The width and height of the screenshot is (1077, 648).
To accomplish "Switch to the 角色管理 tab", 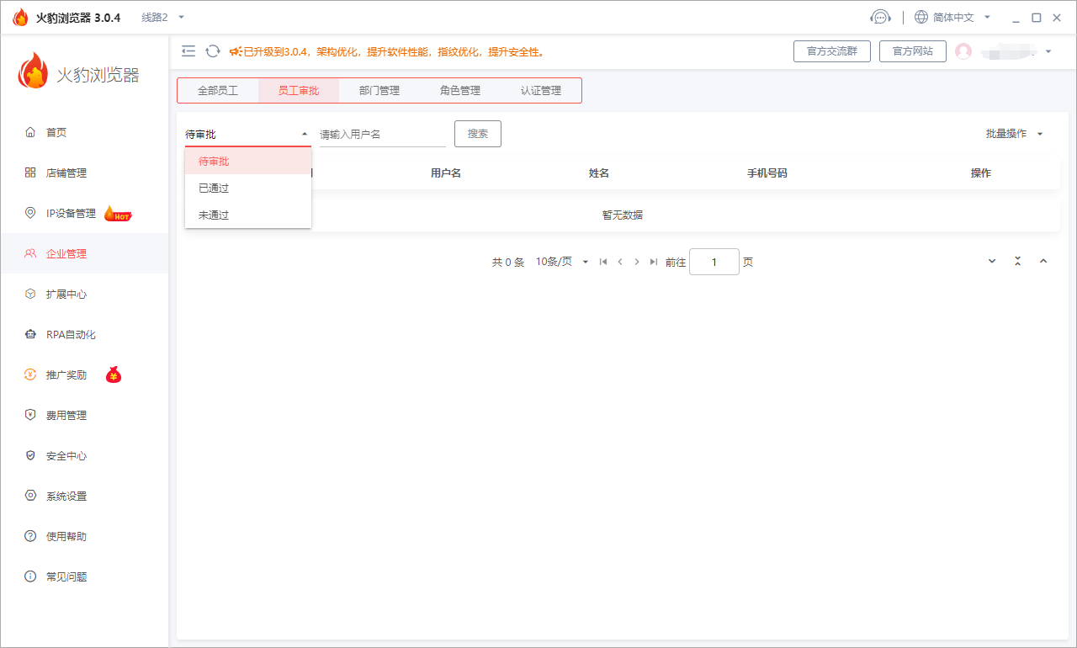I will [x=460, y=91].
